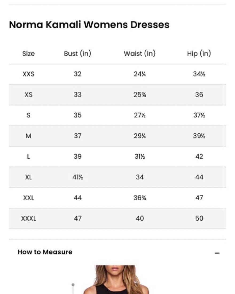
Task: Click the S size row label
Action: click(28, 115)
